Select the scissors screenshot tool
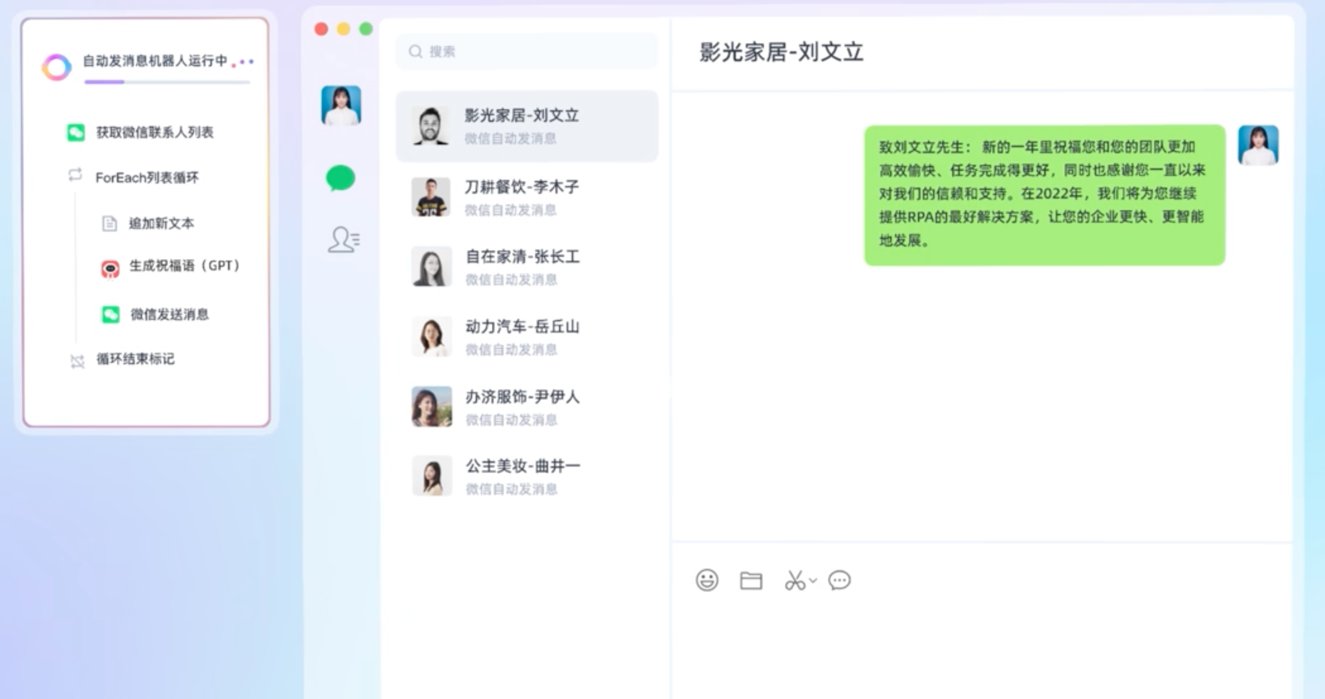 (795, 581)
